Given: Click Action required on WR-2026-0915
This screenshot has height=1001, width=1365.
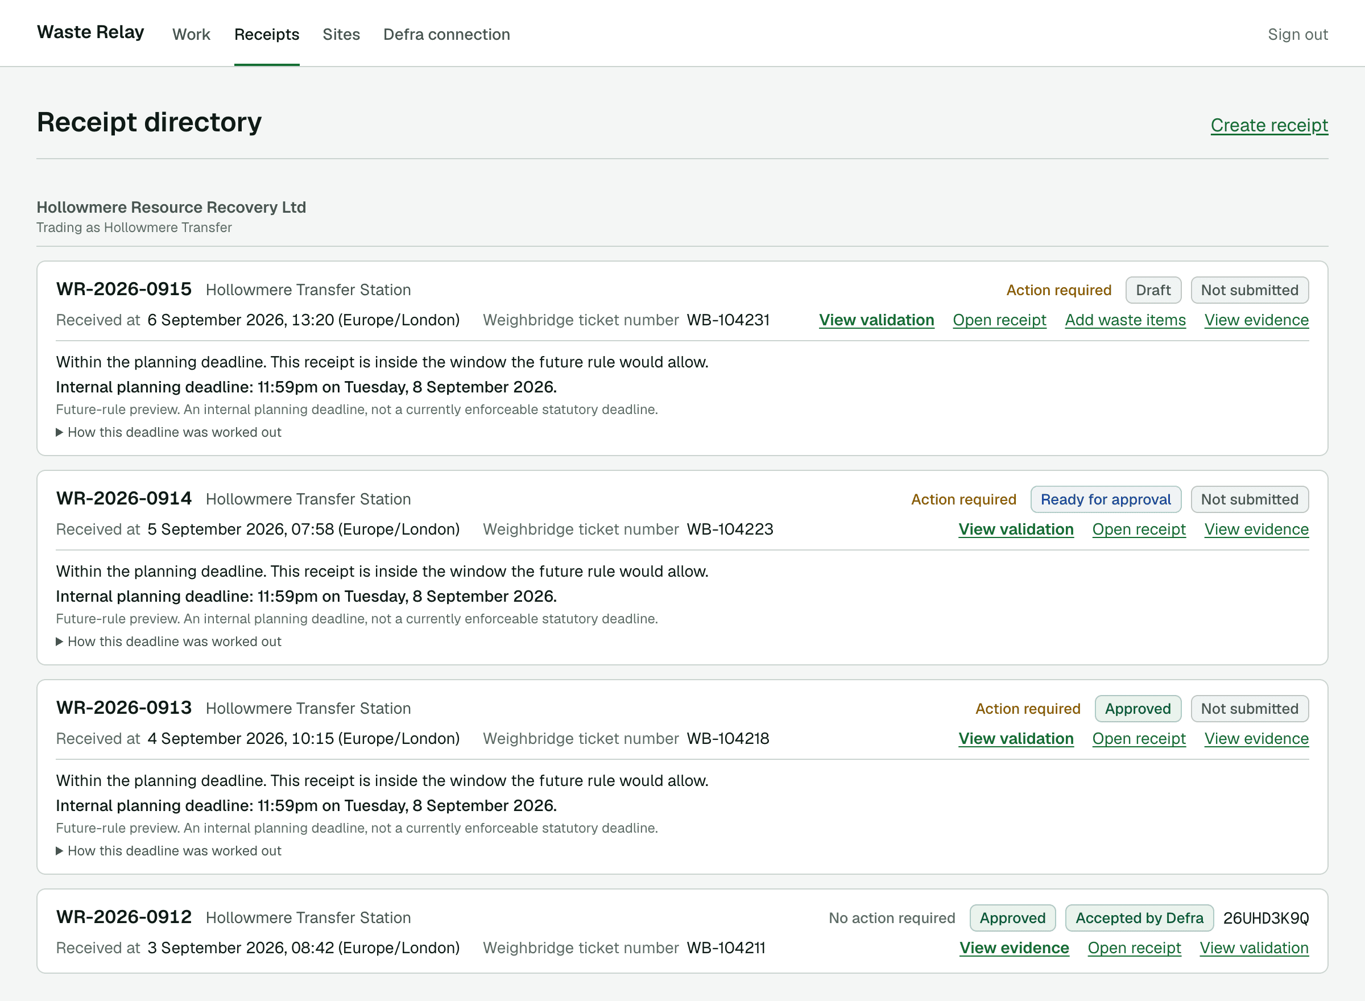Looking at the screenshot, I should [1058, 290].
